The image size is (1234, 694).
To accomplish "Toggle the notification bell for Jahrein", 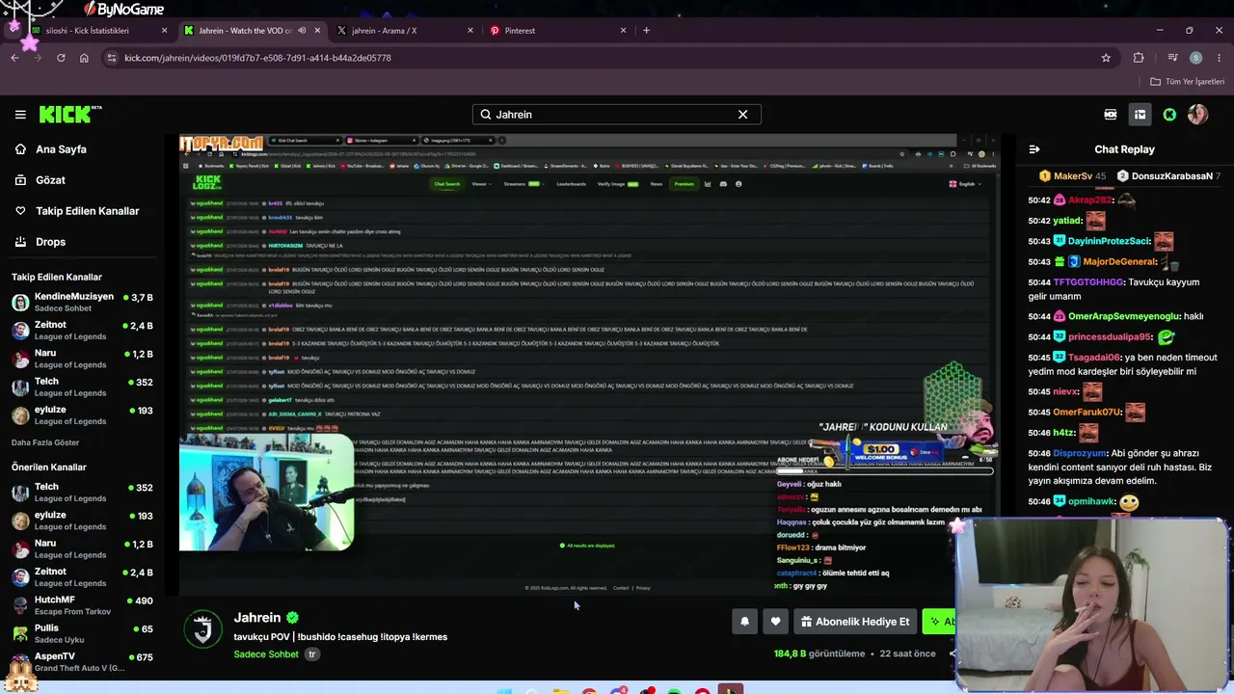I will point(744,622).
